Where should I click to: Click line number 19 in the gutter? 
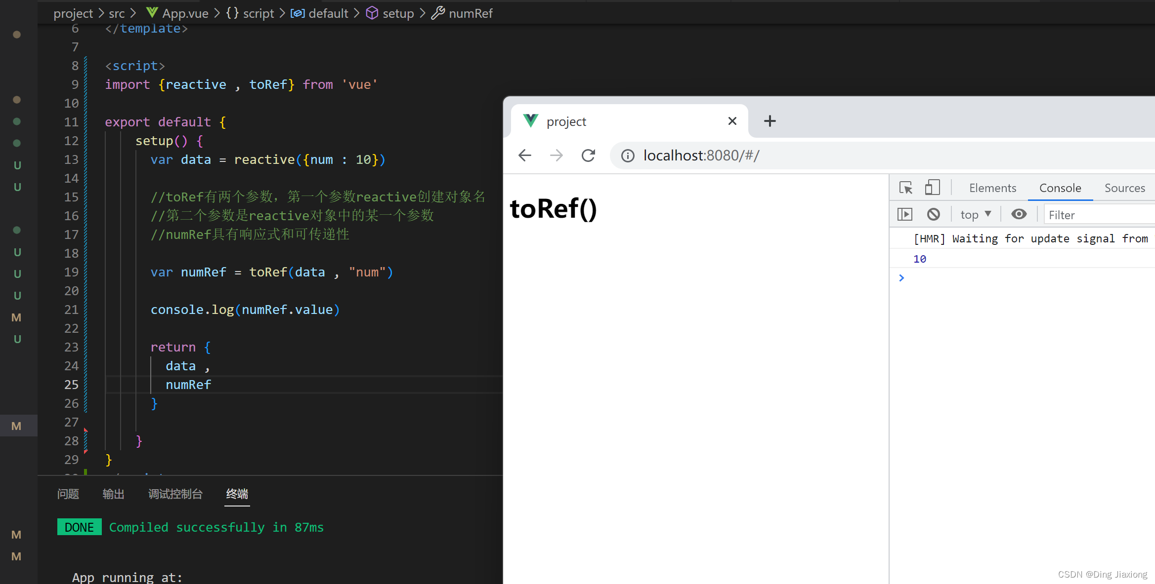[71, 272]
